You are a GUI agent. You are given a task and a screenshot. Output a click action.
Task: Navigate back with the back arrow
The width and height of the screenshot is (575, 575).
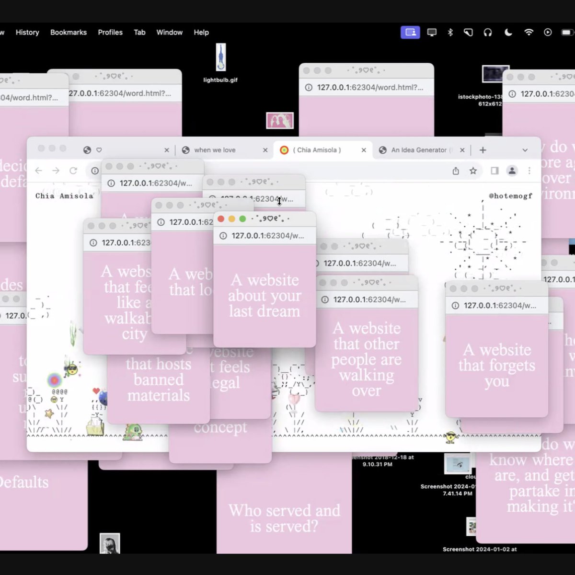pos(38,171)
